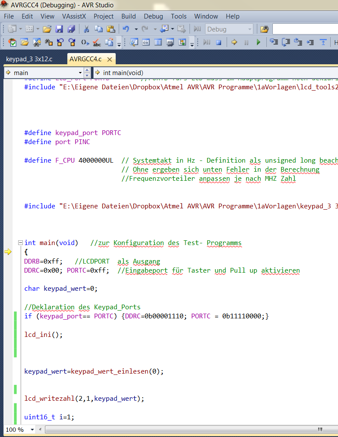Click the search input field in the toolbar
The image size is (338, 437).
click(305, 29)
